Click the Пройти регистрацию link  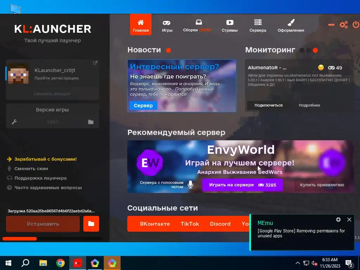pos(57,78)
